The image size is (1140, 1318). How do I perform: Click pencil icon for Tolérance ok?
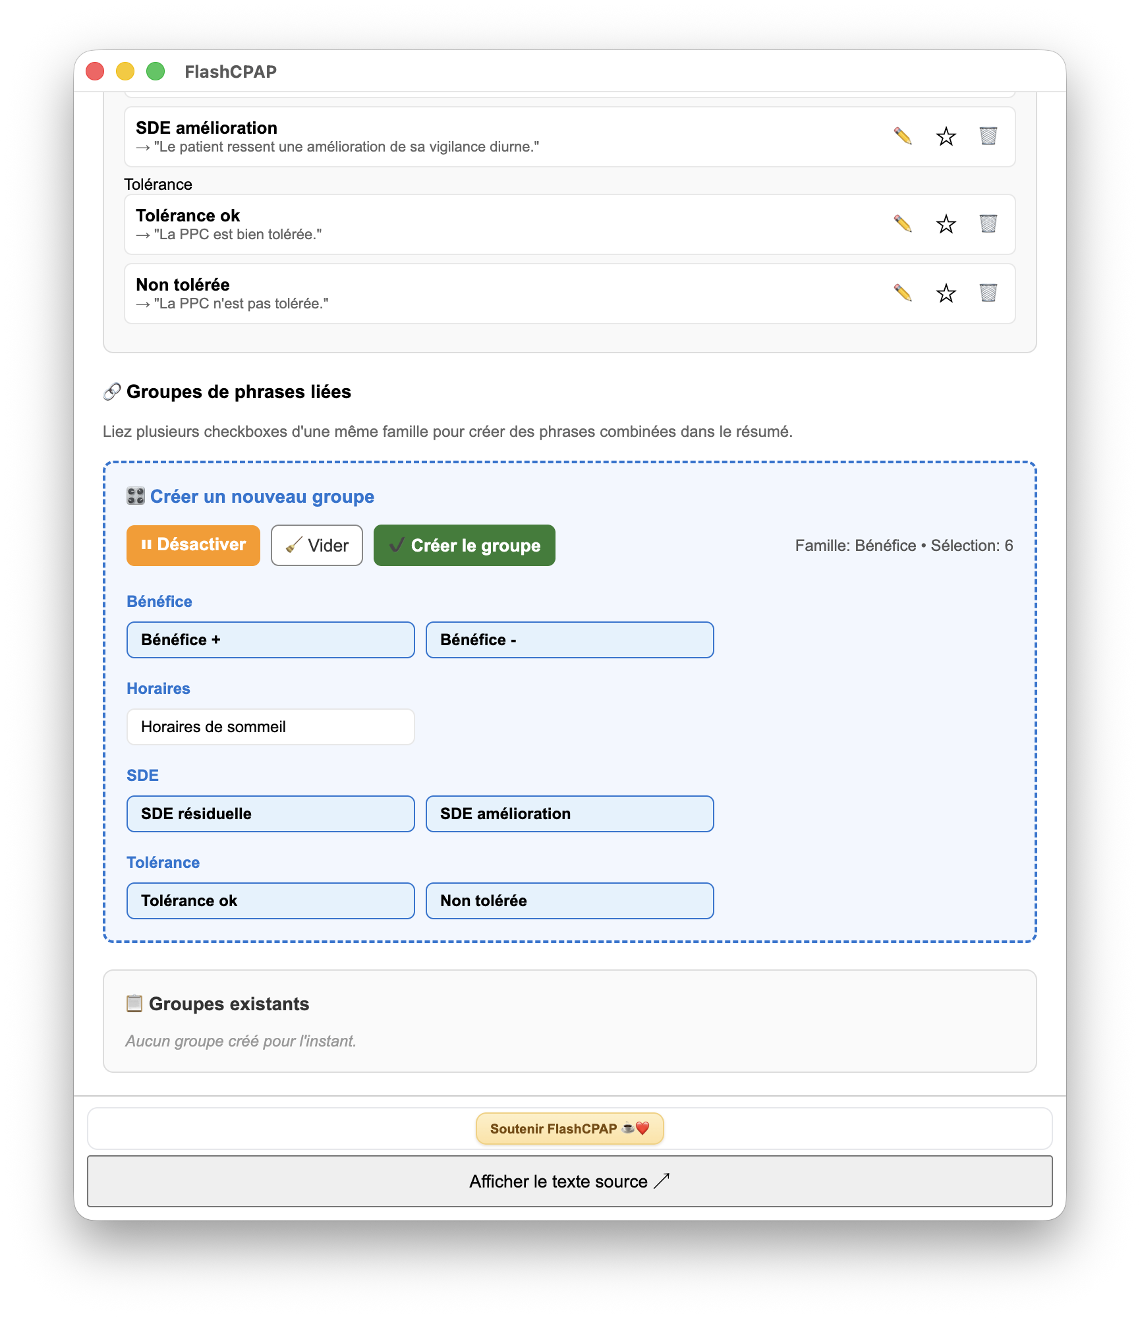pyautogui.click(x=903, y=224)
